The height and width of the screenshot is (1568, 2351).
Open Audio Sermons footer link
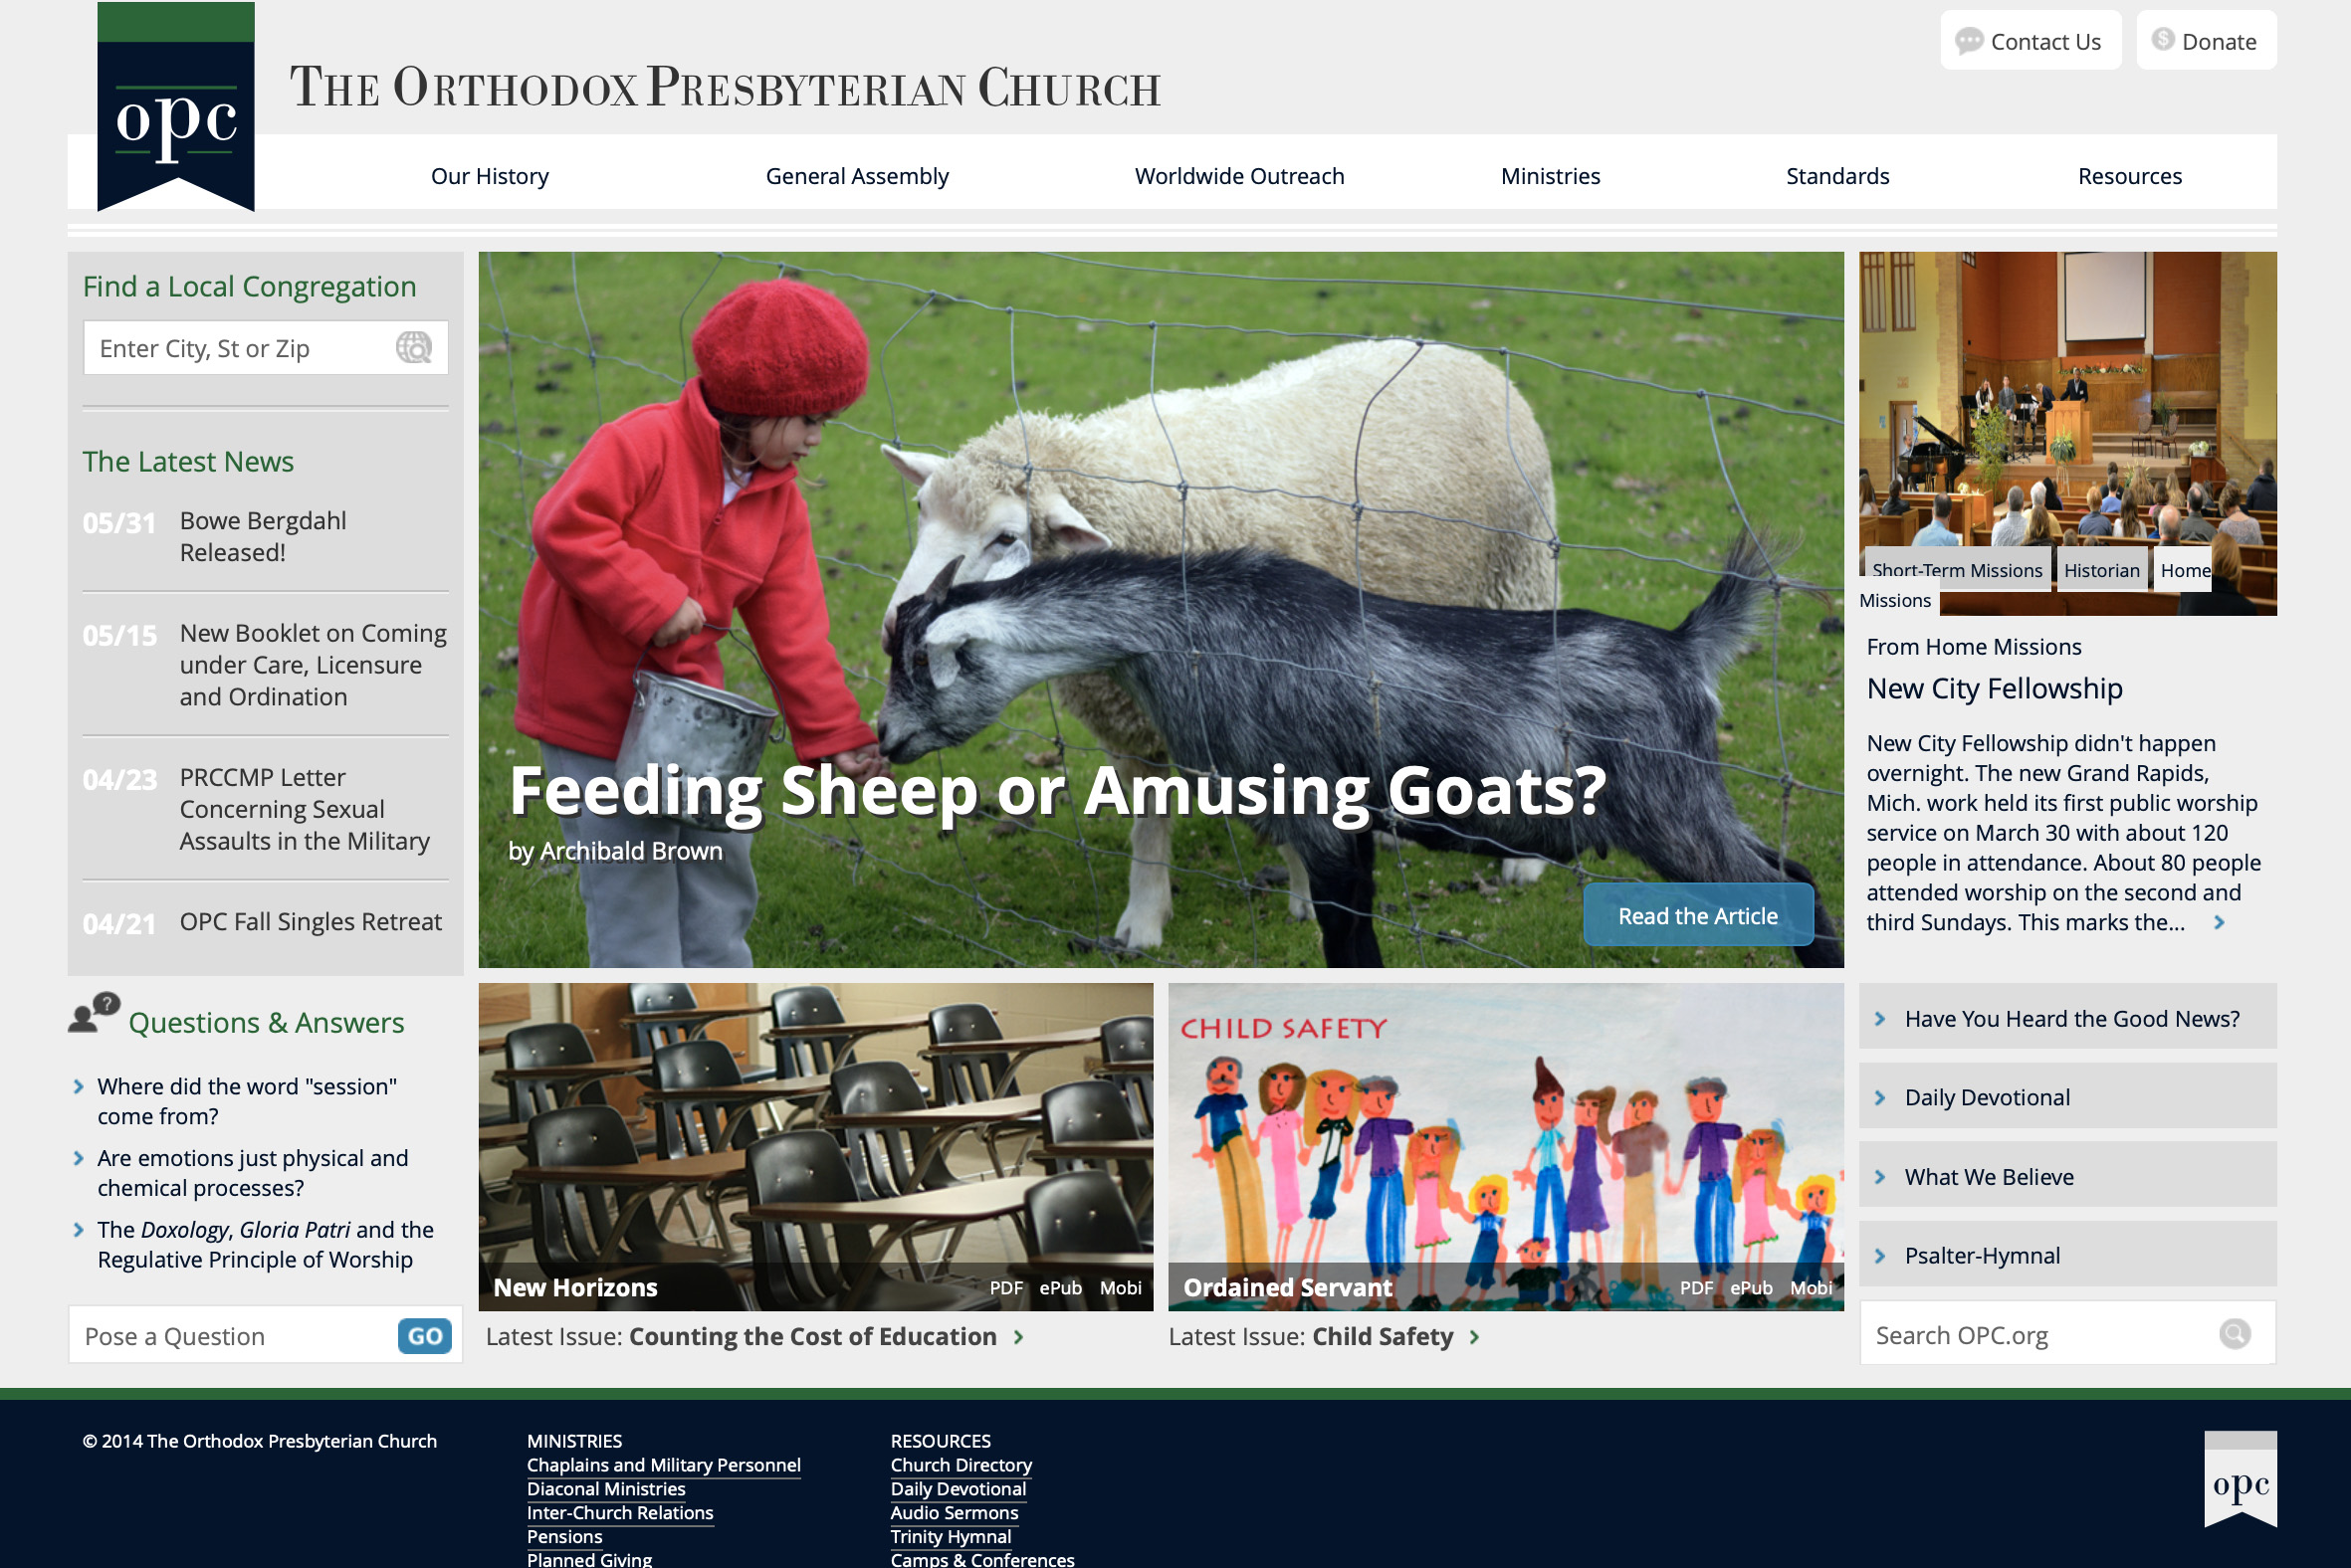click(x=954, y=1513)
